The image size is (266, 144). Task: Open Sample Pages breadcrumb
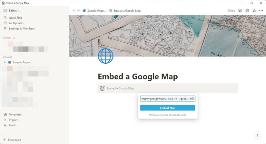tap(96, 11)
